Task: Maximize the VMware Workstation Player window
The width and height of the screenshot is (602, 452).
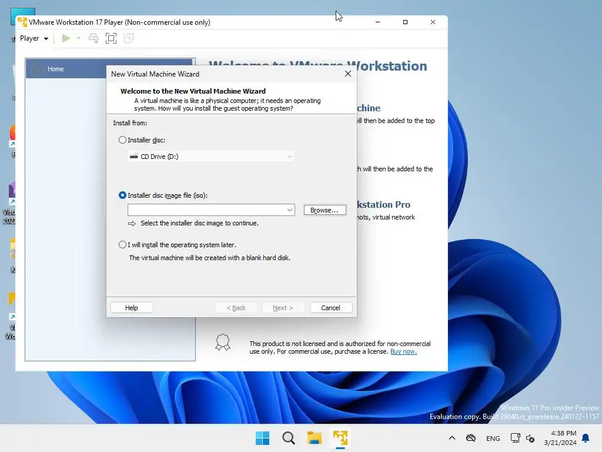Action: 405,22
